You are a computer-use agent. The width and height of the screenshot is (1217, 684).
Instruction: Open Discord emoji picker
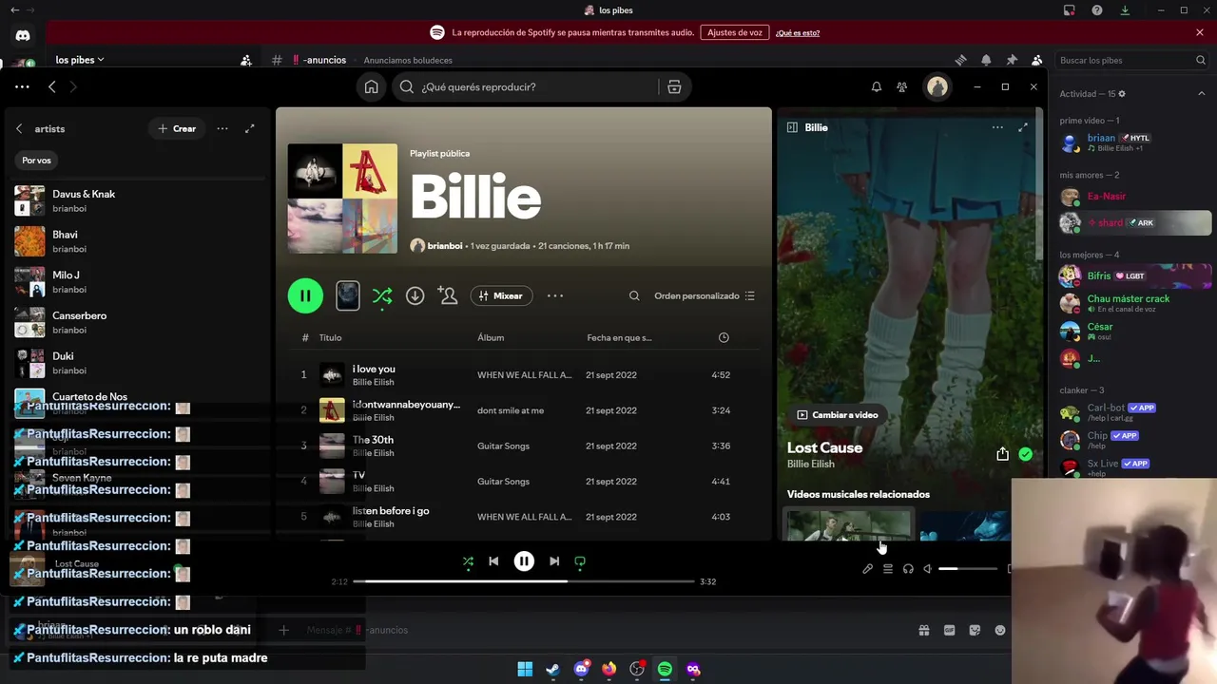(x=1000, y=630)
